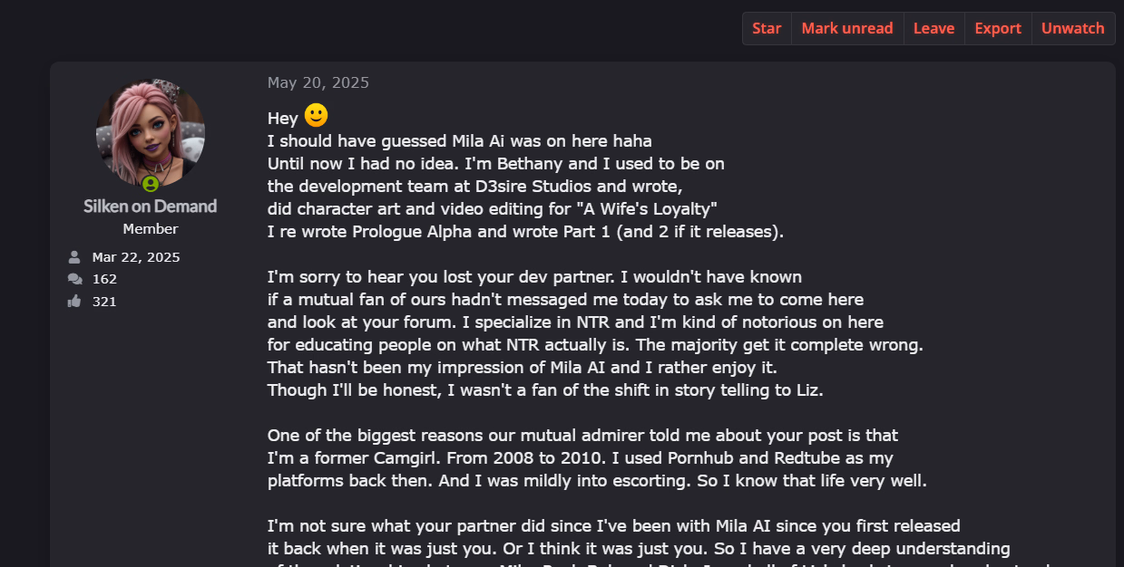Click the reaction score thumbs-up icon

tap(74, 301)
